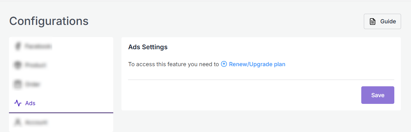Click the Ads pulse line icon
This screenshot has width=411, height=132.
(18, 103)
